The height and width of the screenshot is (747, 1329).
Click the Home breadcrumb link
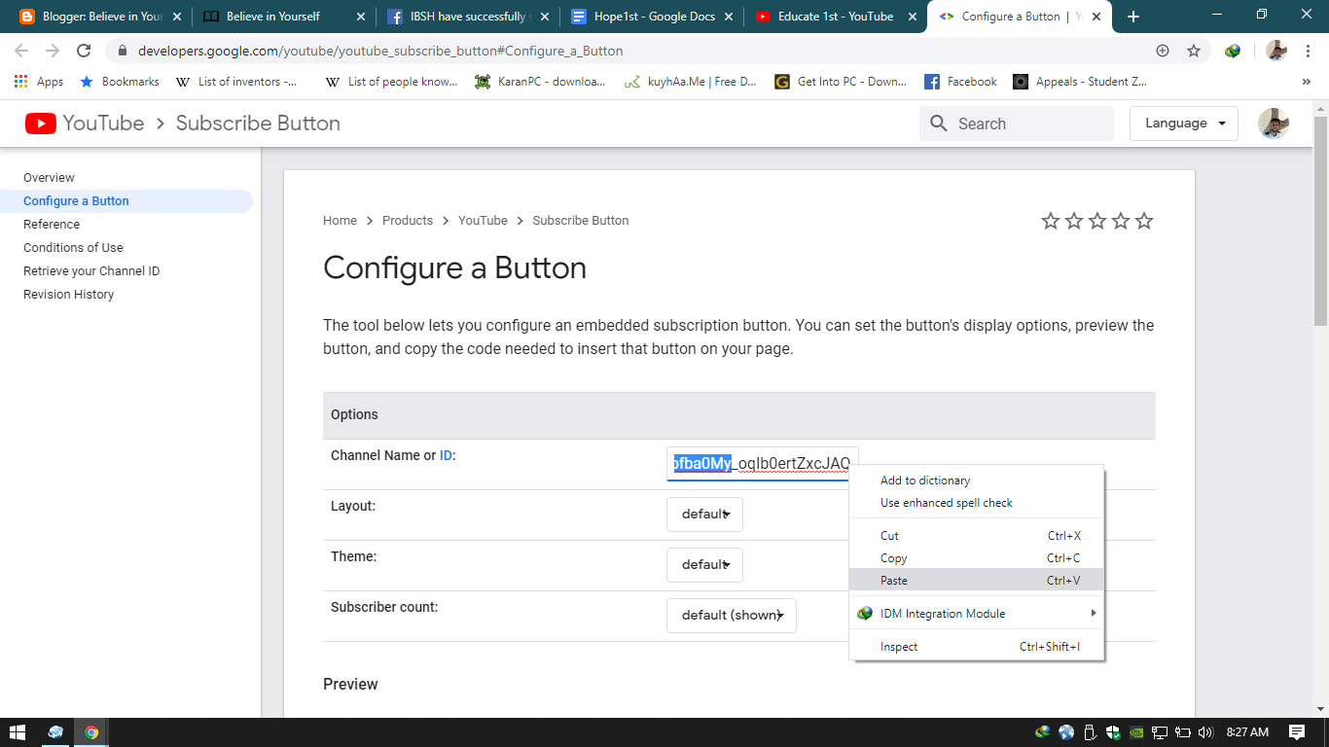340,221
